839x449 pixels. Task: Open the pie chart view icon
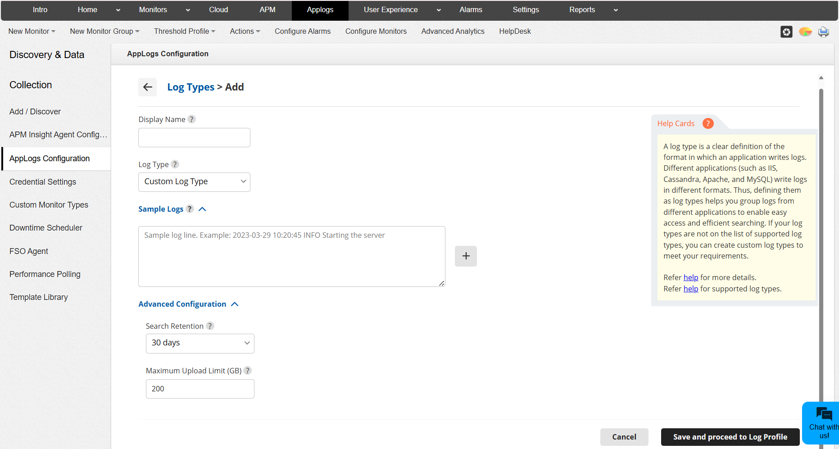coord(805,32)
